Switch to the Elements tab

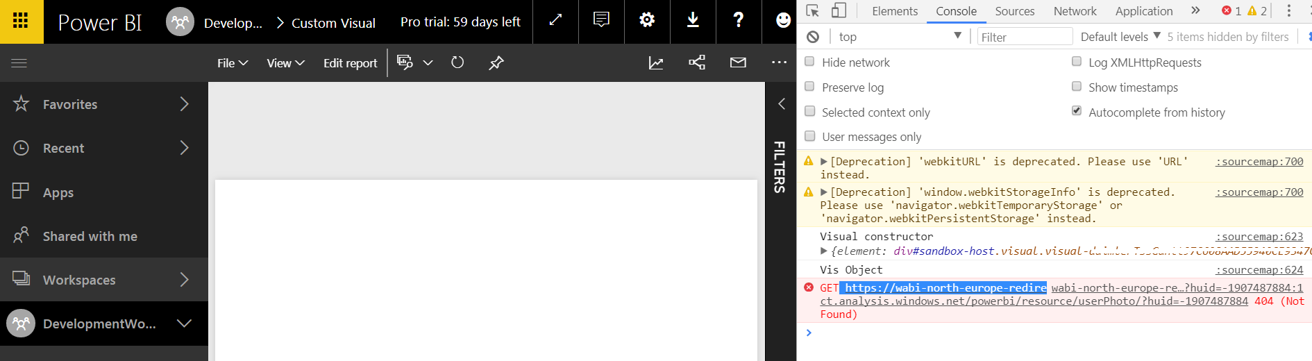(895, 11)
